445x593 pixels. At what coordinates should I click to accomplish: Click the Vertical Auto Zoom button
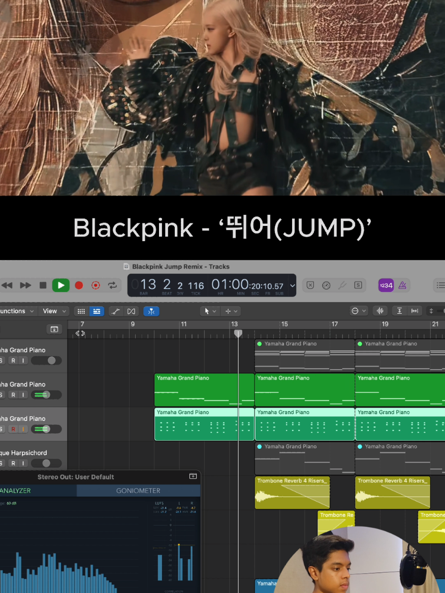[x=399, y=311]
